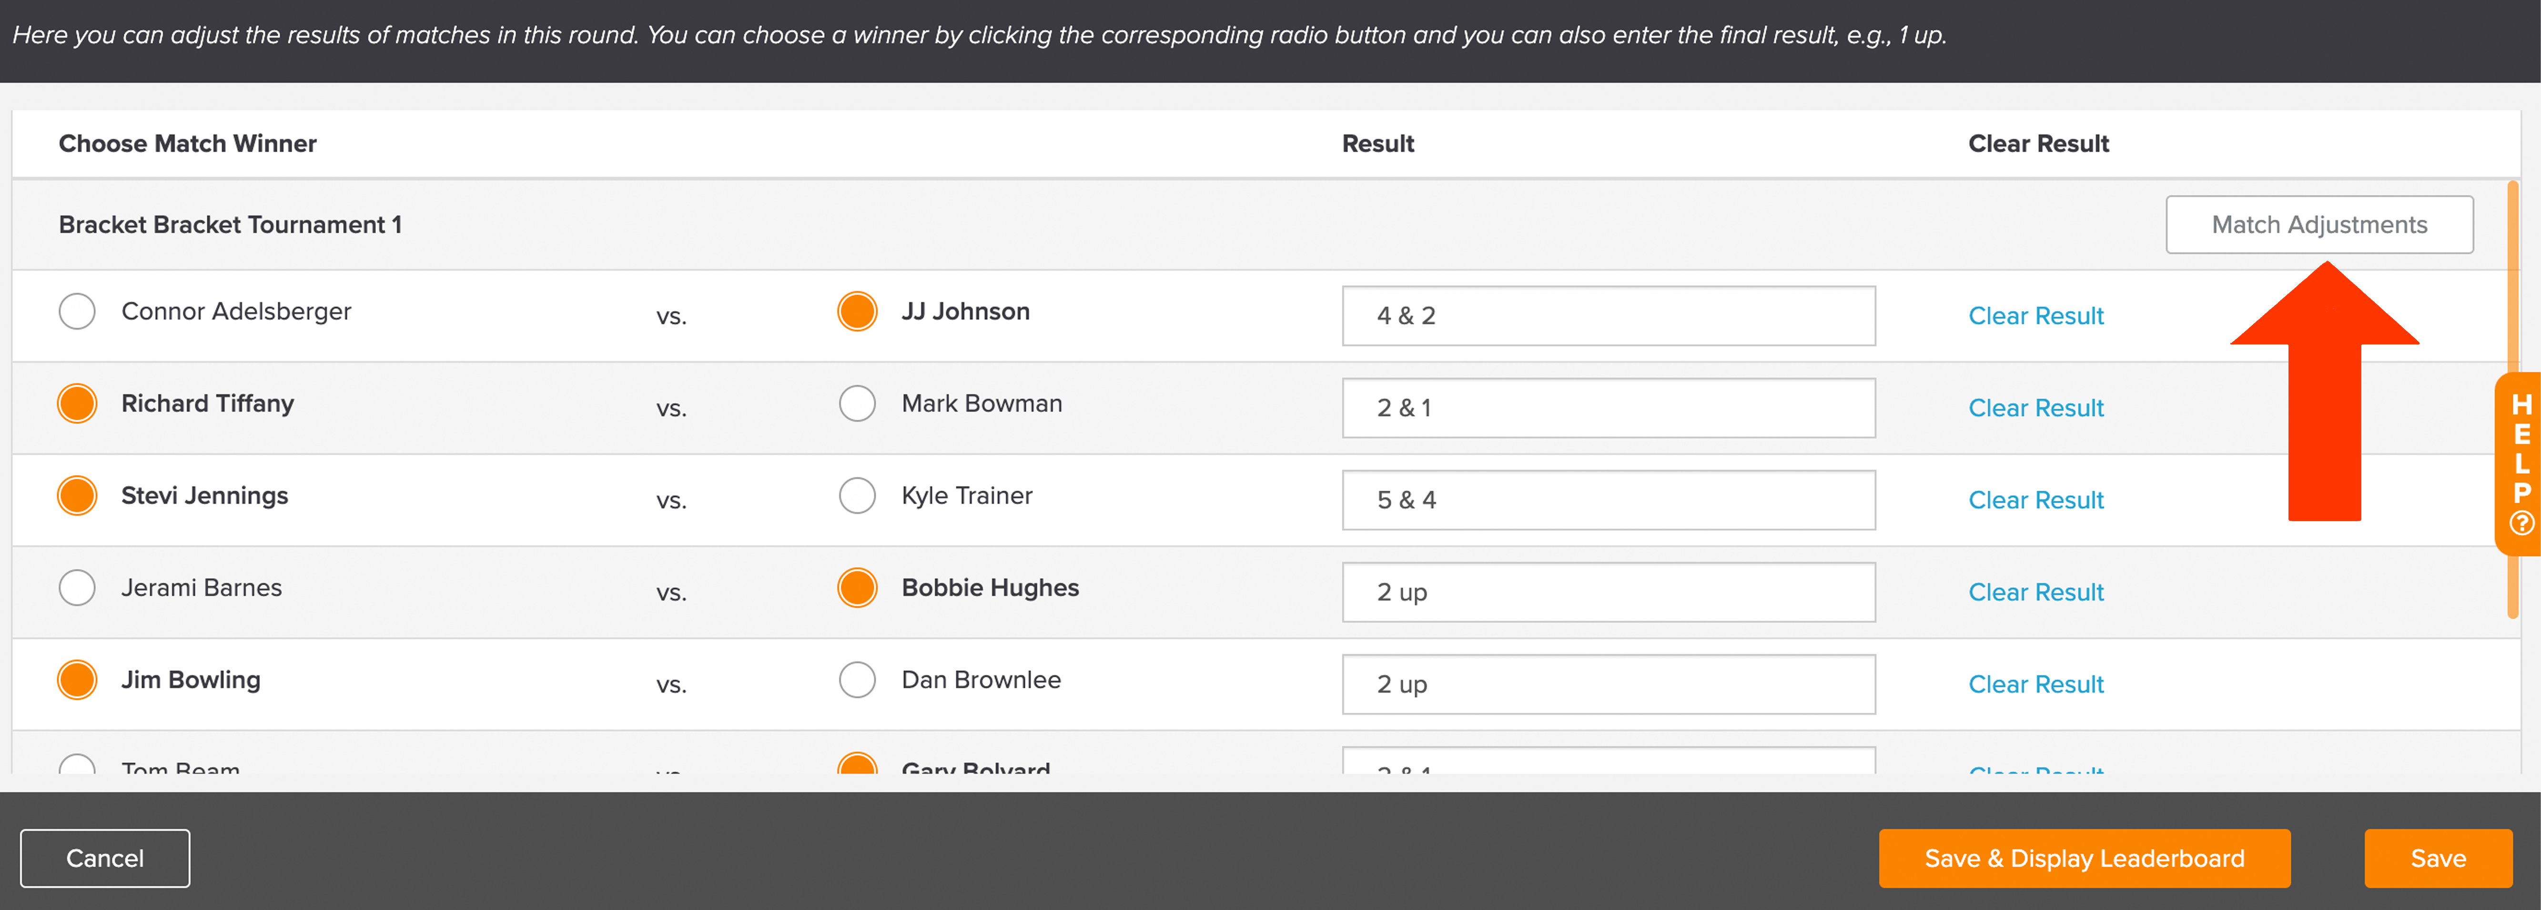The width and height of the screenshot is (2541, 910).
Task: Open the Match Adjustments button
Action: (2319, 225)
